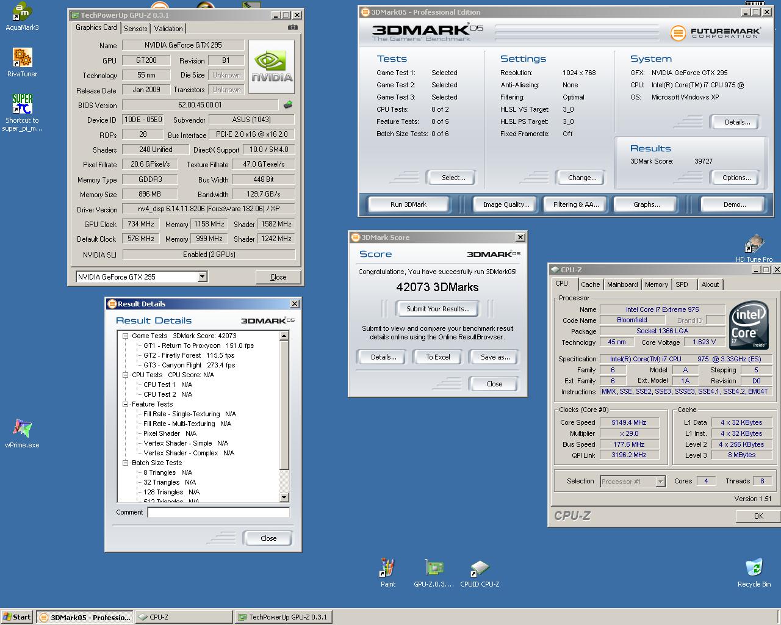The width and height of the screenshot is (781, 625).
Task: Collapse the CPU Tests tree node
Action: click(x=126, y=375)
